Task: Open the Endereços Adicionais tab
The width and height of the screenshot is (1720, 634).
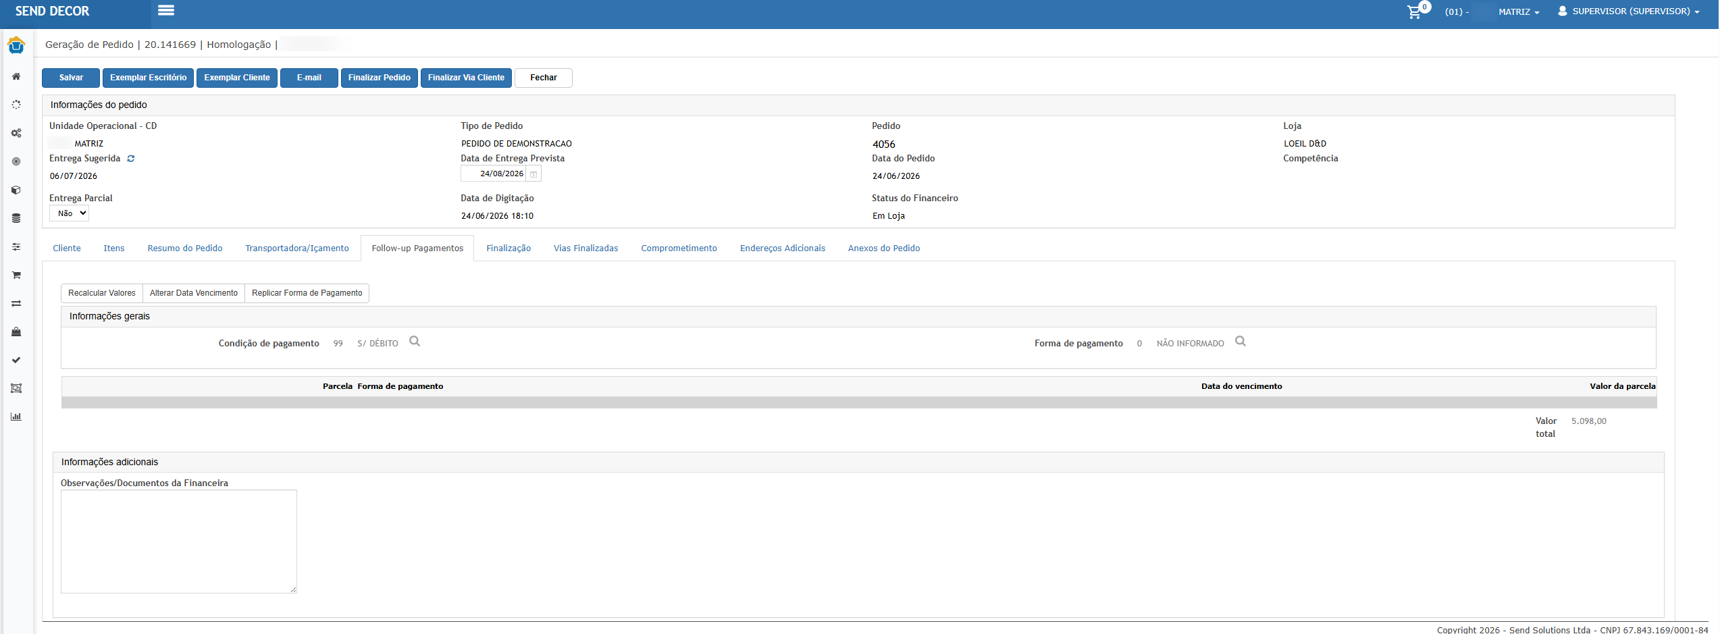Action: click(783, 248)
